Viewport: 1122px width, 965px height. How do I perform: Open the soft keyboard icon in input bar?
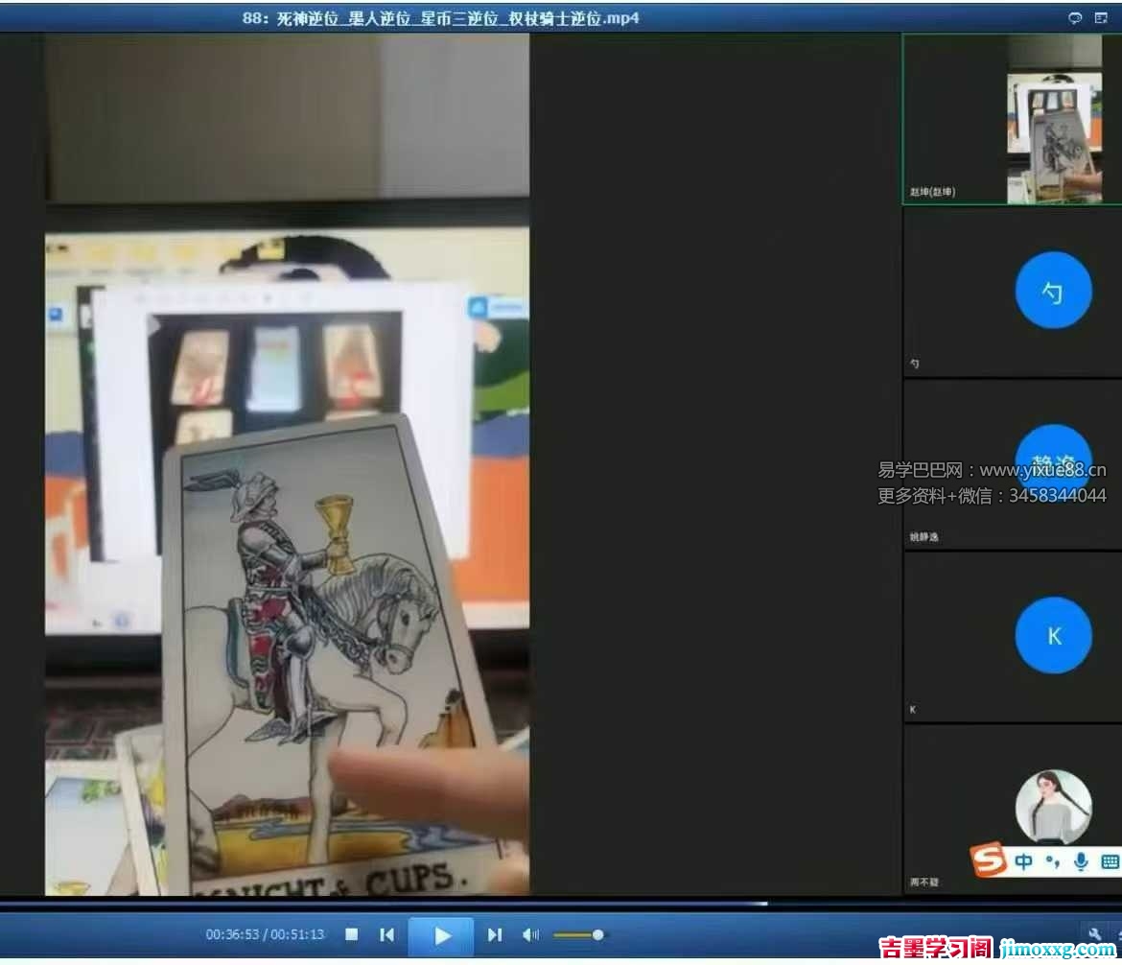[x=1110, y=861]
